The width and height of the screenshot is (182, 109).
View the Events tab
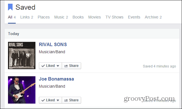point(134,17)
